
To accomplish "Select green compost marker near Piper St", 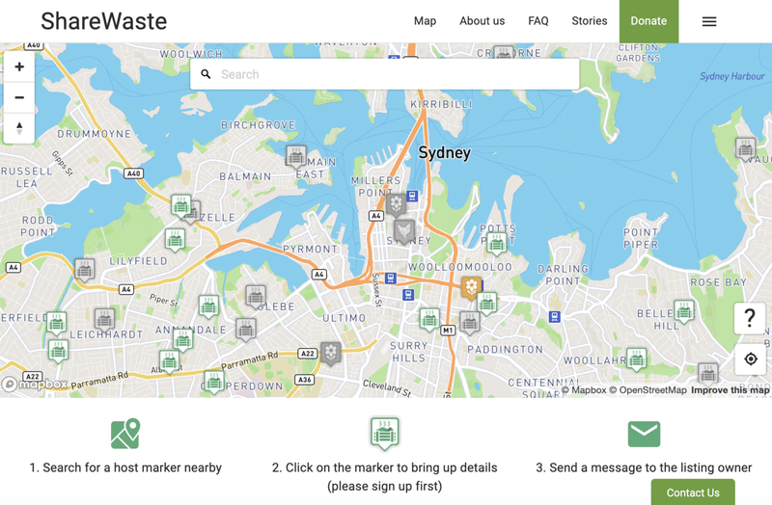I will [208, 306].
